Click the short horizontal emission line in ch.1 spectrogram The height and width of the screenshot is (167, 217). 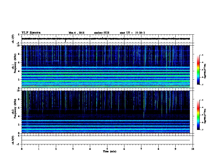56,61
